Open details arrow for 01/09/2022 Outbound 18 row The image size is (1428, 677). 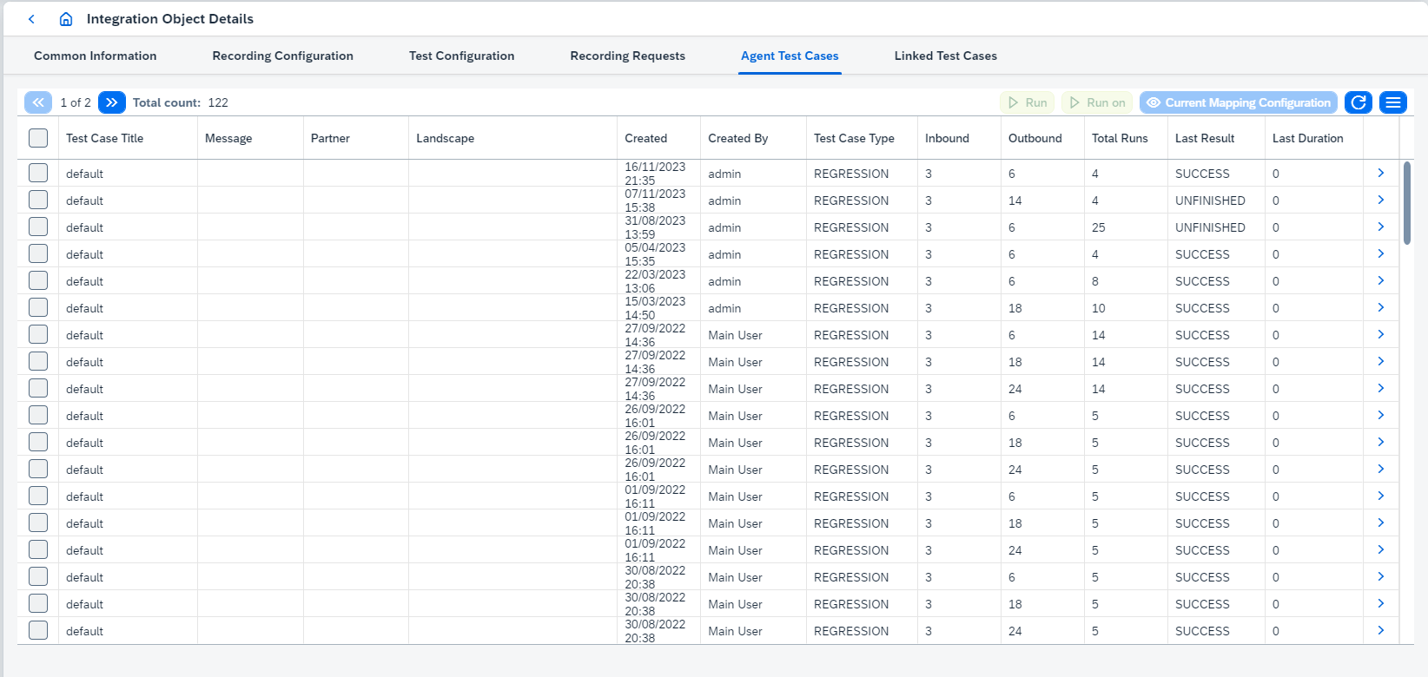1381,523
